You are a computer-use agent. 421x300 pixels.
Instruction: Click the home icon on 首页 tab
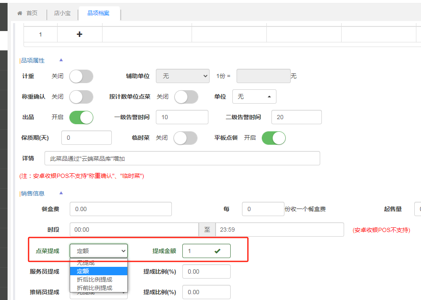tap(20, 13)
